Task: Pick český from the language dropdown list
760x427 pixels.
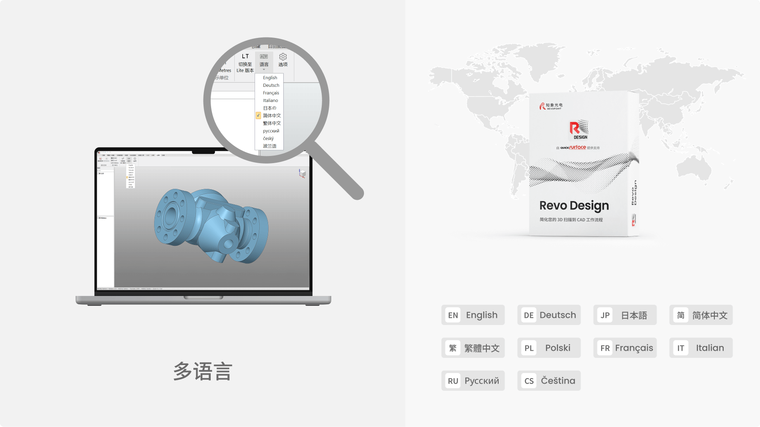Action: (268, 138)
